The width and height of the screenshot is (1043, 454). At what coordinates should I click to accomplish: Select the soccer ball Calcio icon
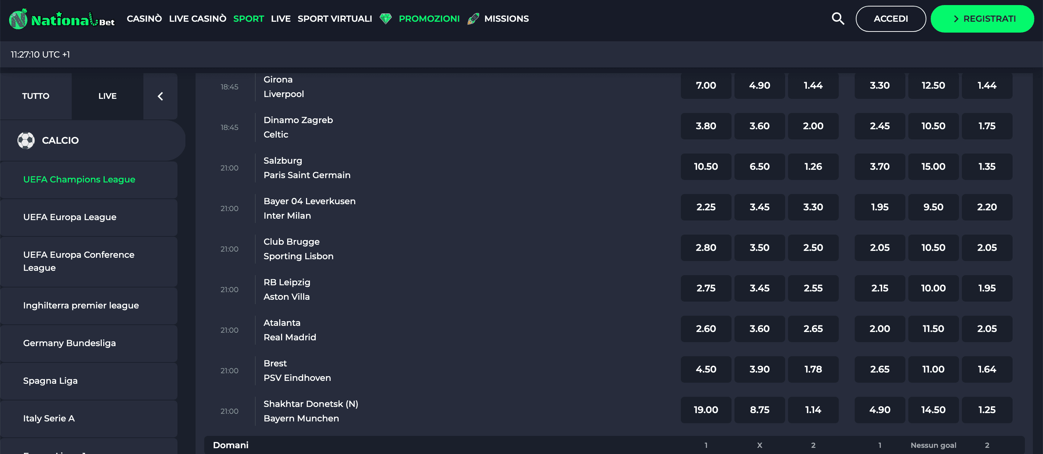click(x=27, y=140)
